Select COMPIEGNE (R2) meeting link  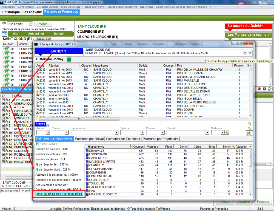click(x=91, y=32)
